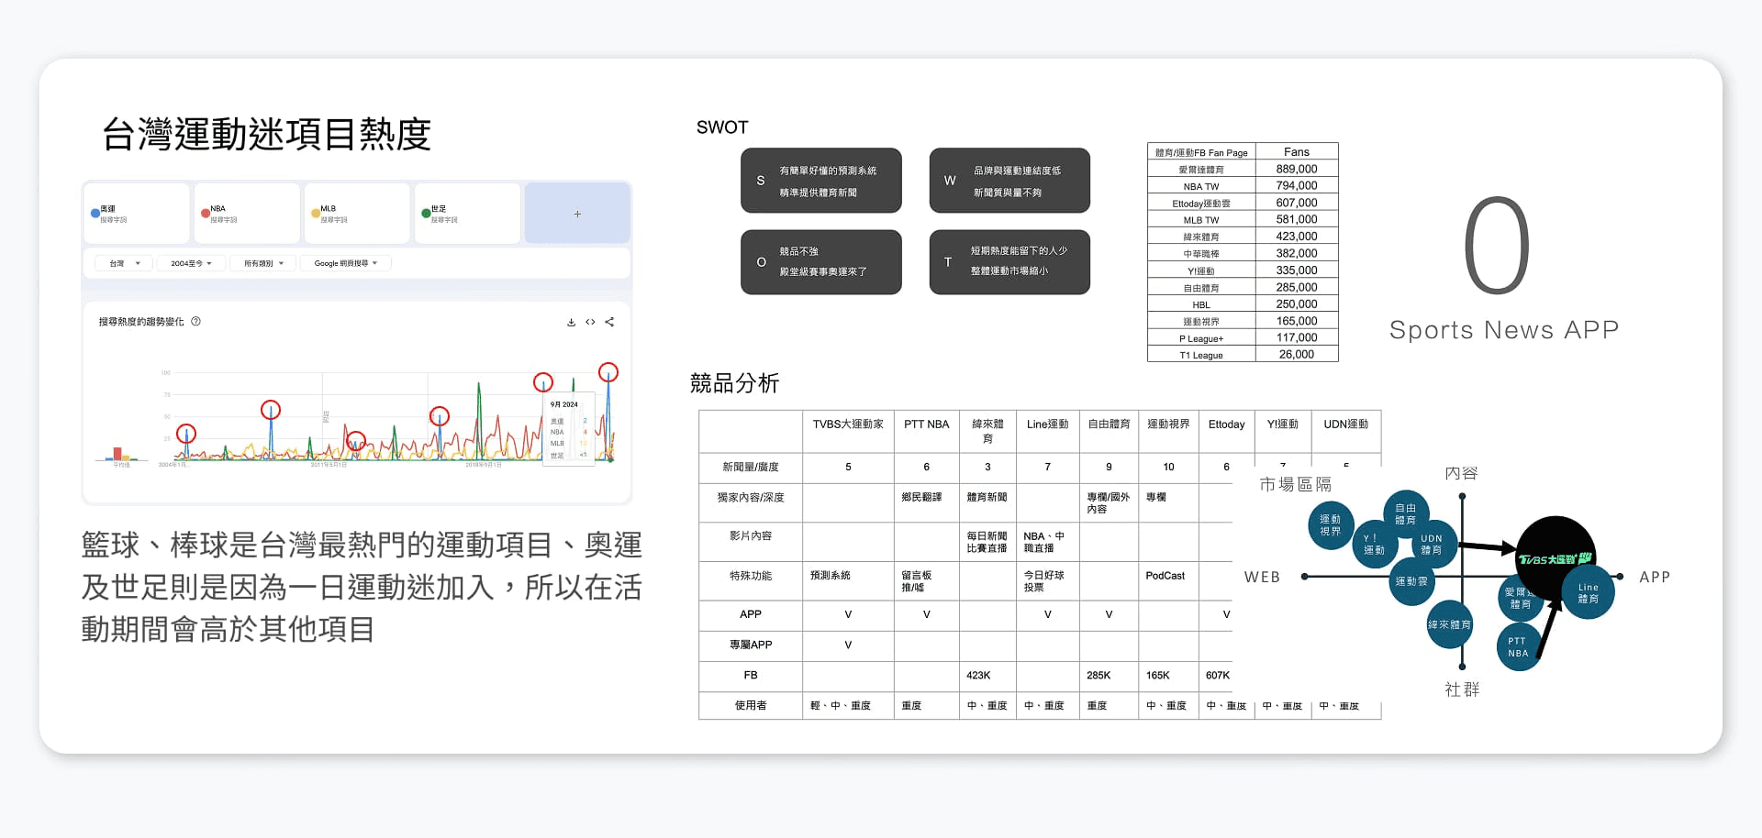This screenshot has width=1762, height=838.
Task: Click the download icon above the trend chart
Action: tap(571, 322)
